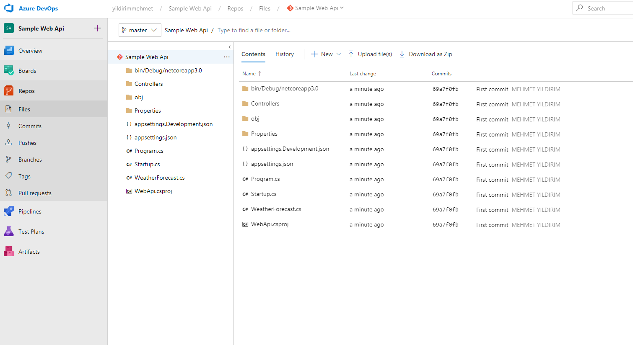
Task: Click the Commits column header
Action: [x=441, y=74]
